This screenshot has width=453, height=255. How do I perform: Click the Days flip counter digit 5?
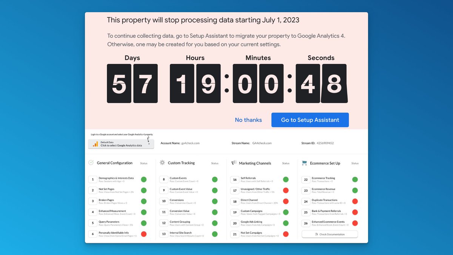coord(119,83)
